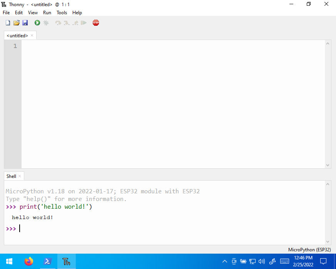Open network settings tray icon
The image size is (336, 269).
pyautogui.click(x=252, y=261)
